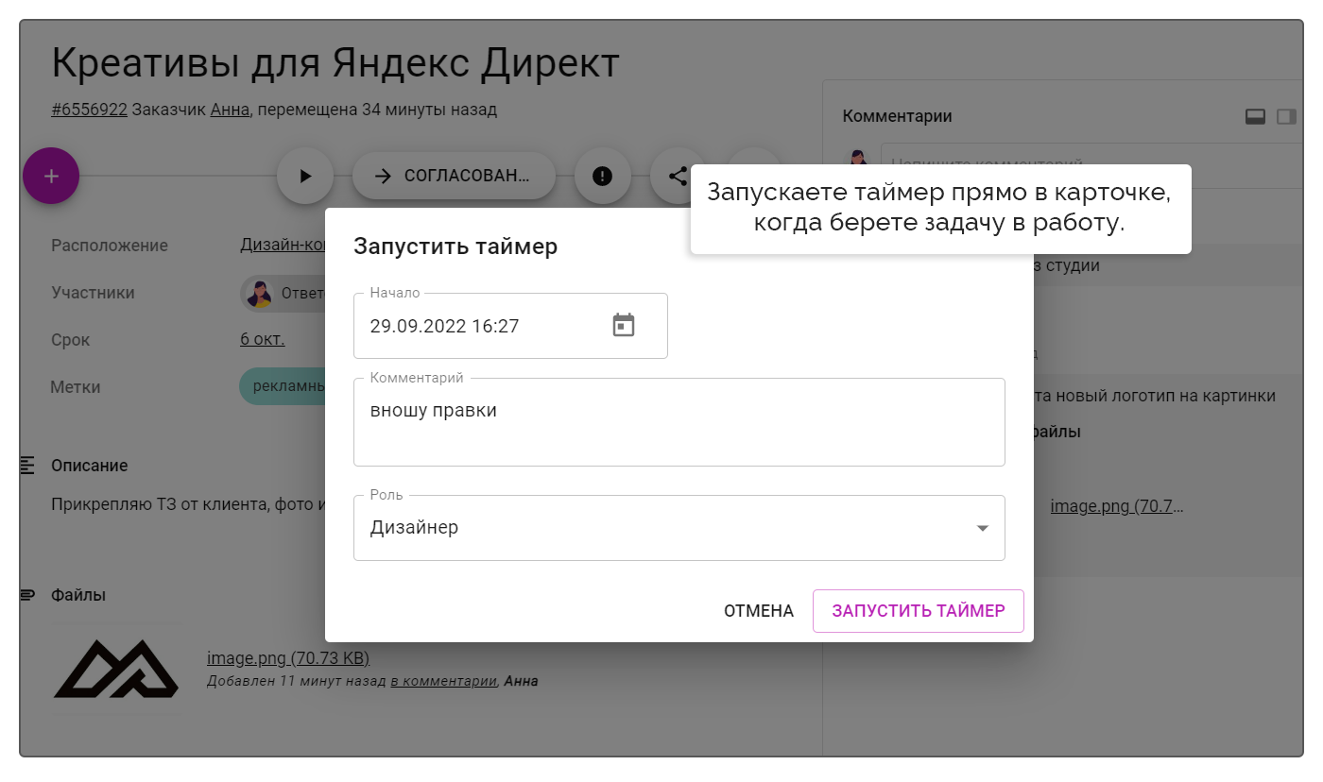The width and height of the screenshot is (1323, 782).
Task: Click the Срок field label
Action: 71,340
